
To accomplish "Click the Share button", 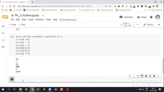I will point(142,17).
